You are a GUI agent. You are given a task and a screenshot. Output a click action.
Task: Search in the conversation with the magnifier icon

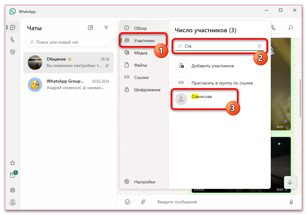290,28
